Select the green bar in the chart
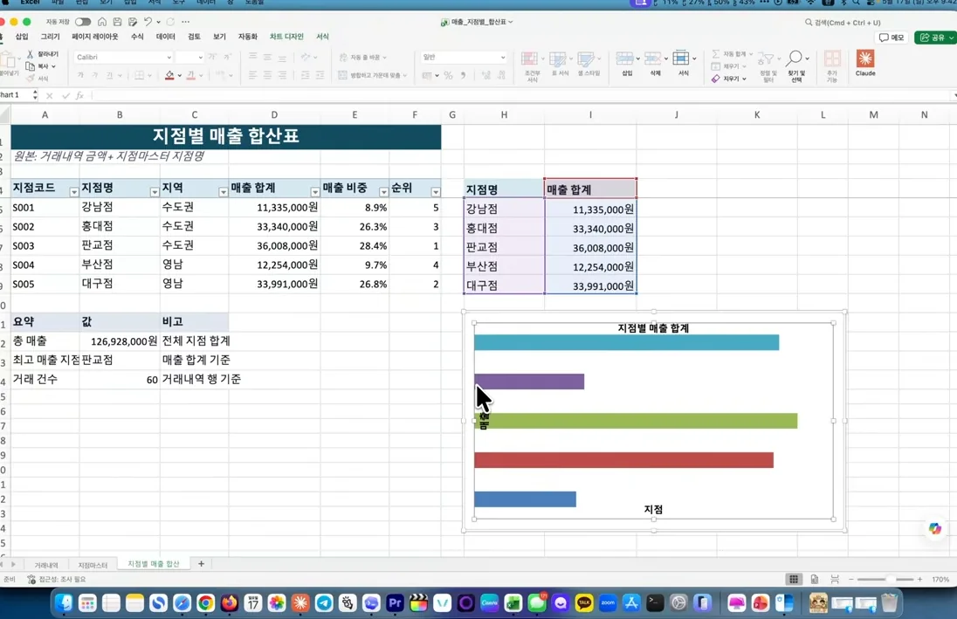 click(636, 421)
